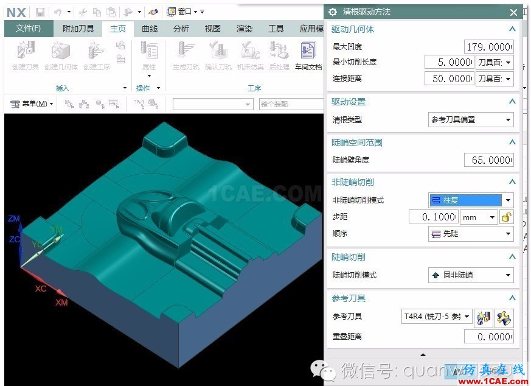Viewport: 531px width, 386px height.
Task: Collapse the 陡峭切削 section
Action: 512,256
